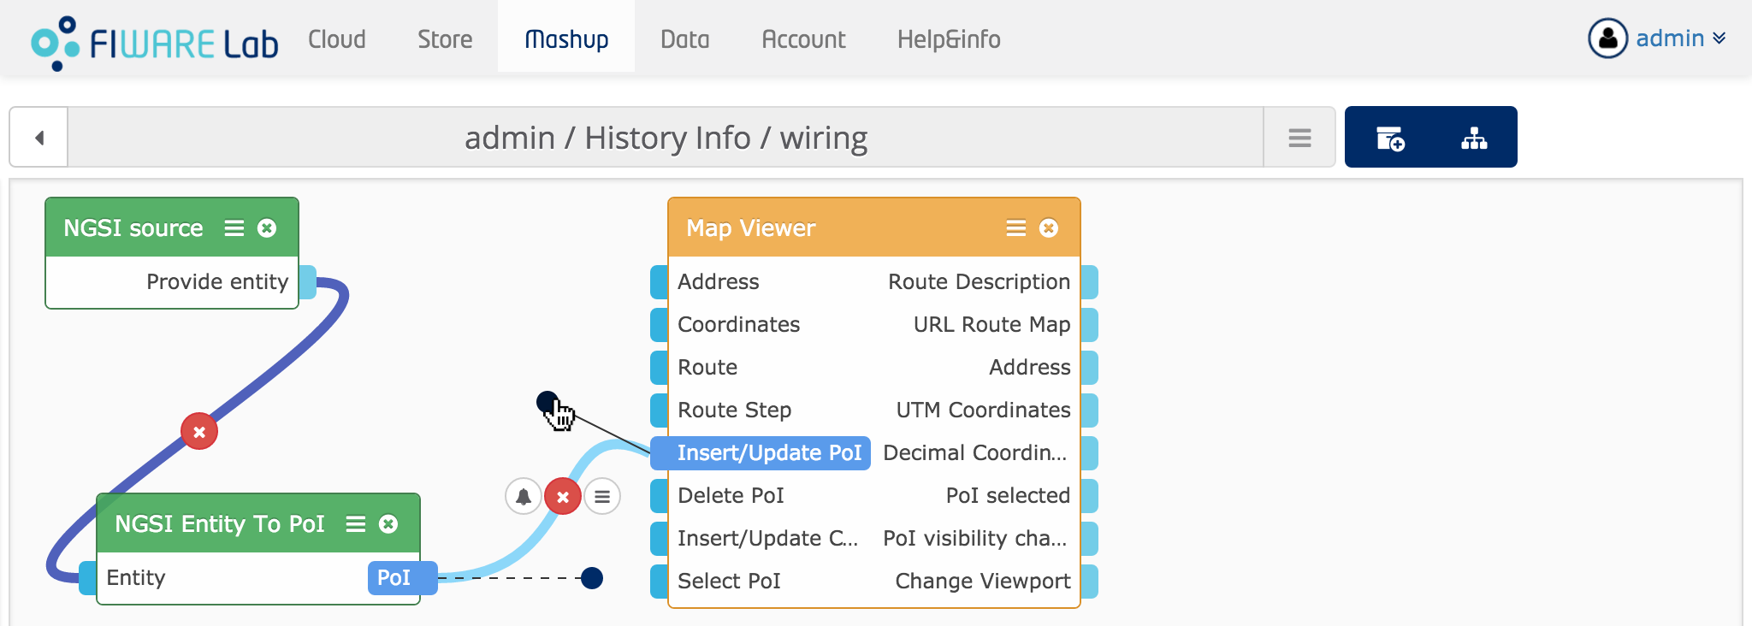Click PoI visibility cha... output anchor
Image resolution: width=1752 pixels, height=626 pixels.
[x=1090, y=539]
